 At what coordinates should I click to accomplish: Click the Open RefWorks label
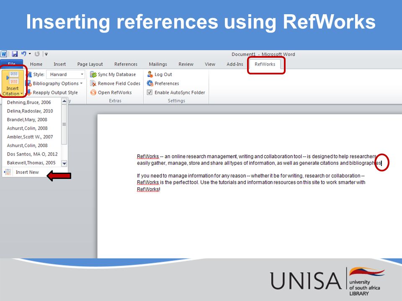tap(115, 92)
